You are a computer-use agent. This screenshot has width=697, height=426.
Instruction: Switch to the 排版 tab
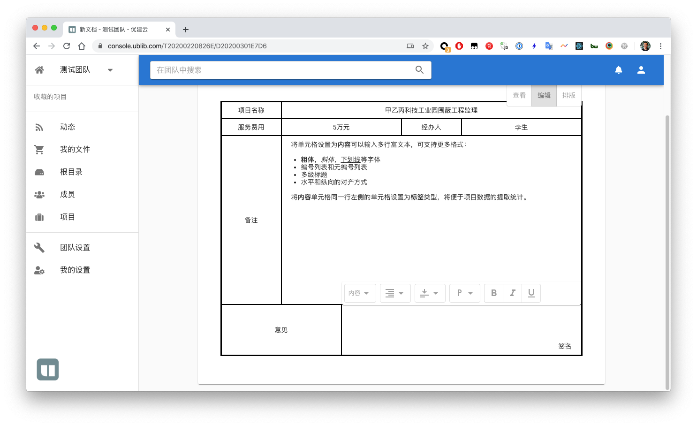tap(568, 96)
